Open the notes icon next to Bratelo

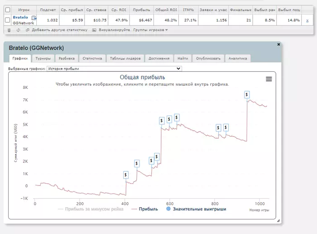click(x=34, y=18)
